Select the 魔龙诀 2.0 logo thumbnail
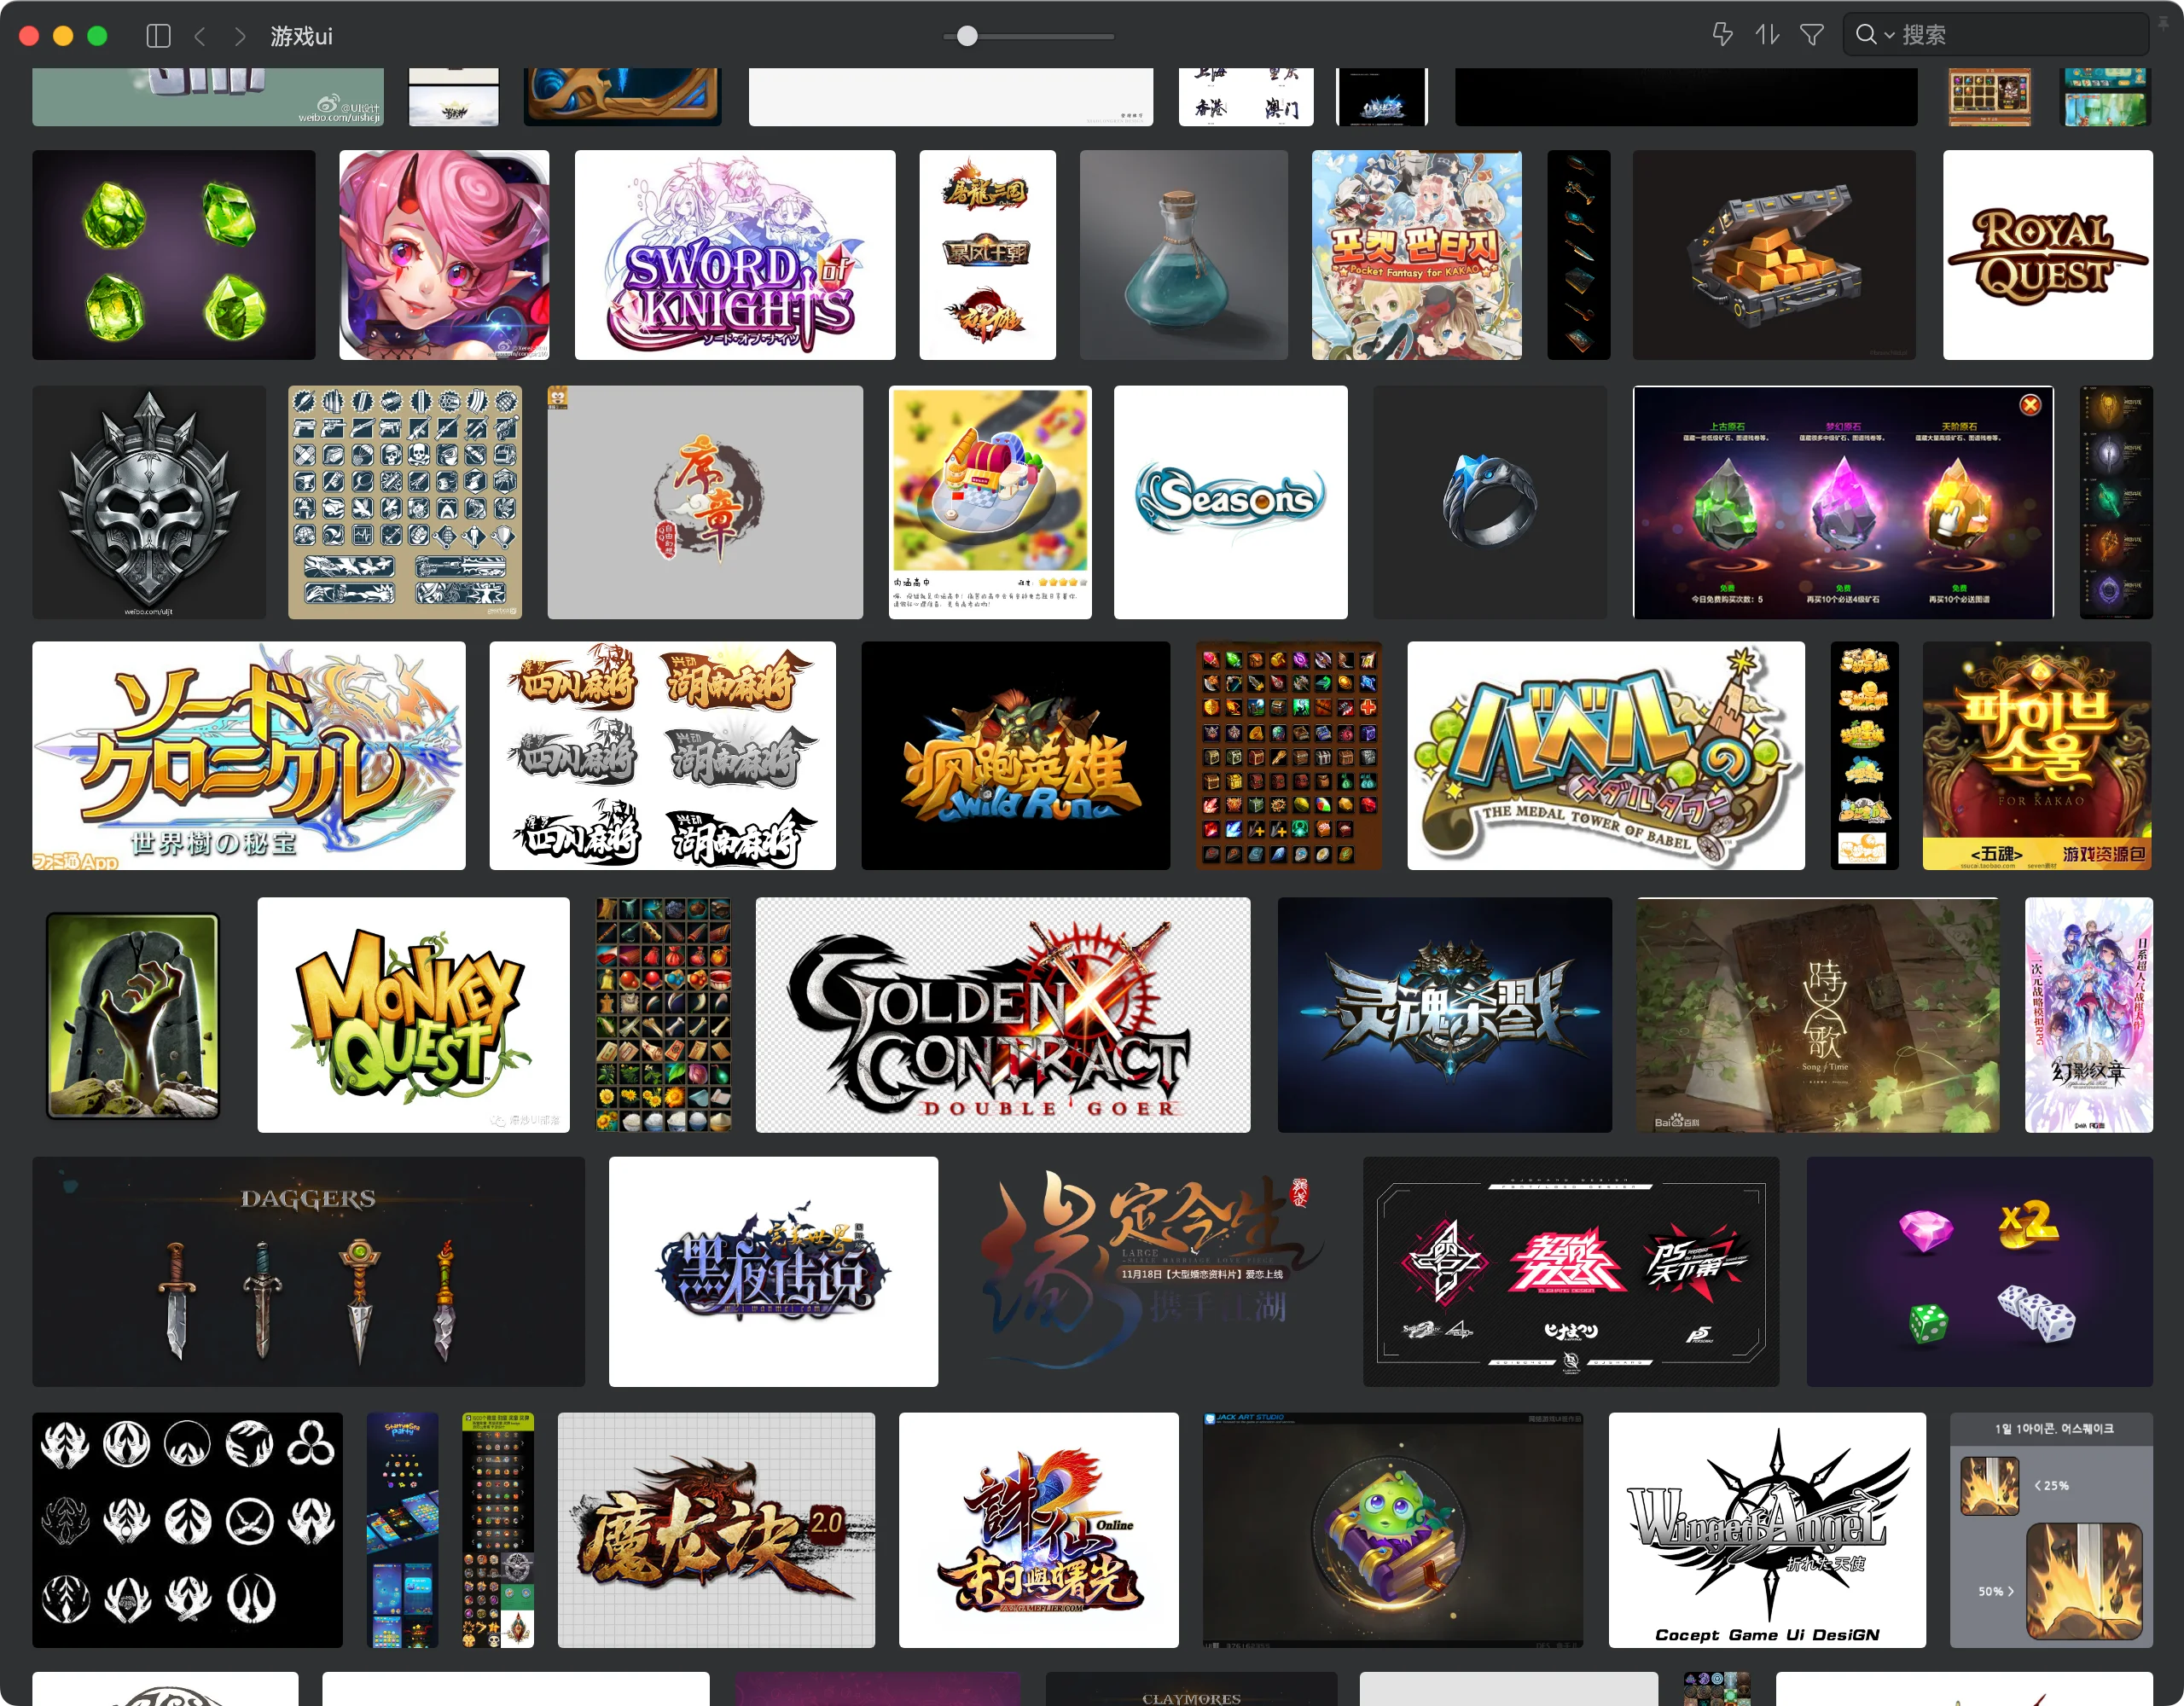 [716, 1530]
